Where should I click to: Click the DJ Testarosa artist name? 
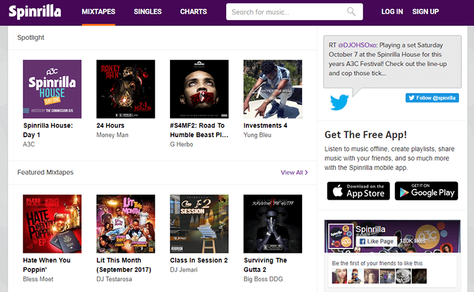point(114,279)
